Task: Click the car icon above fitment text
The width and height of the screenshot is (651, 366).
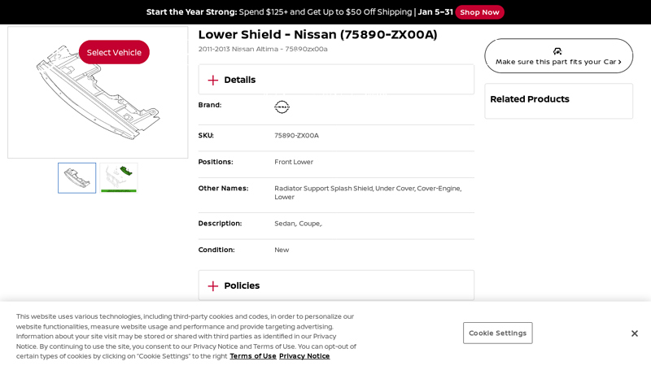Action: tap(557, 50)
